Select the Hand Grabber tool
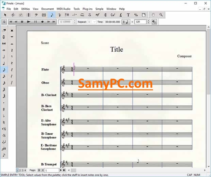211x177 pixels. 153,15
